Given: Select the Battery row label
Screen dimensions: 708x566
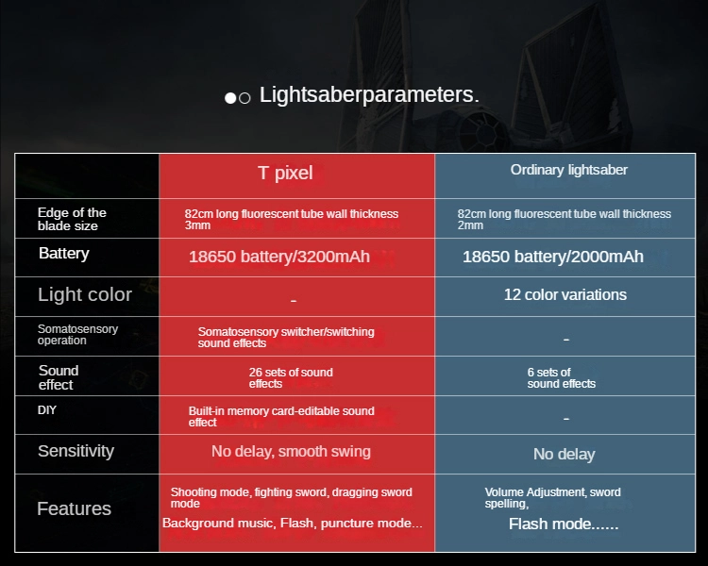Looking at the screenshot, I should 63,253.
